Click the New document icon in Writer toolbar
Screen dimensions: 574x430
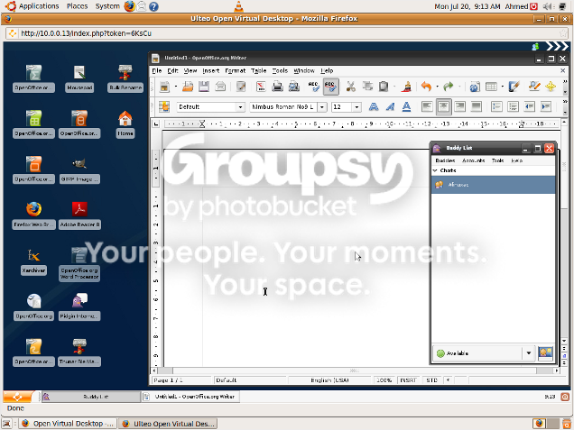[x=165, y=87]
